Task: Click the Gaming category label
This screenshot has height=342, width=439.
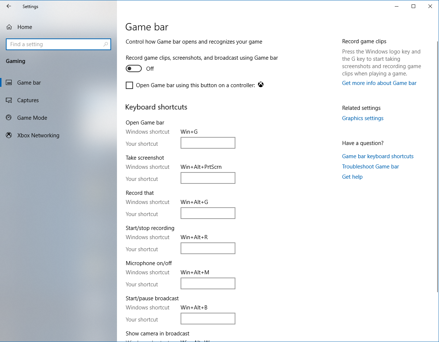Action: 16,61
